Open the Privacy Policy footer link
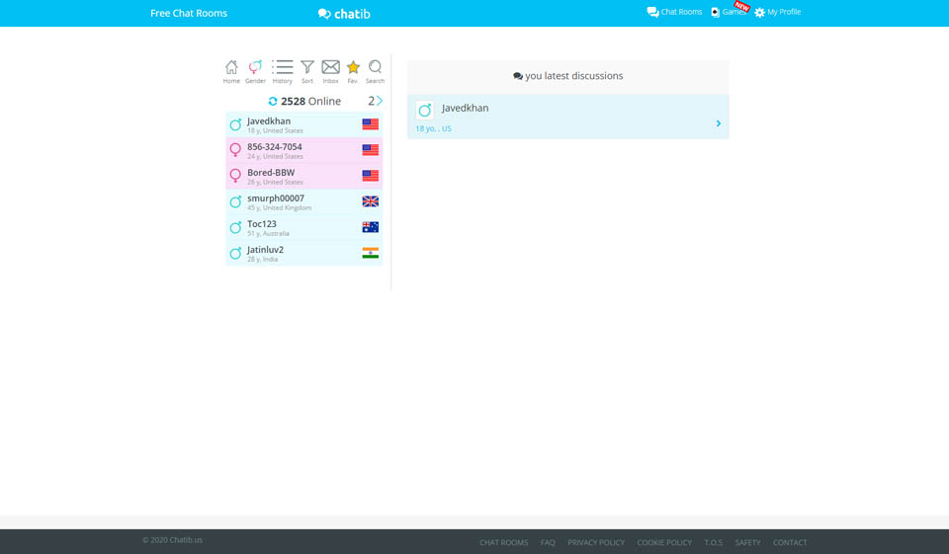Viewport: 949px width, 554px height. (x=596, y=542)
